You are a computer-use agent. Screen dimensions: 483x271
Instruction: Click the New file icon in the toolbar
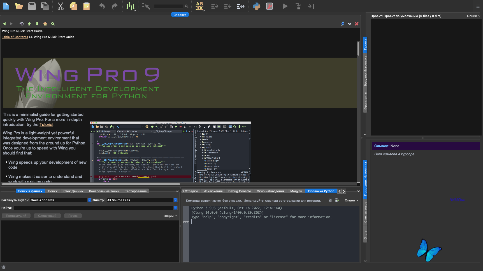coord(6,6)
